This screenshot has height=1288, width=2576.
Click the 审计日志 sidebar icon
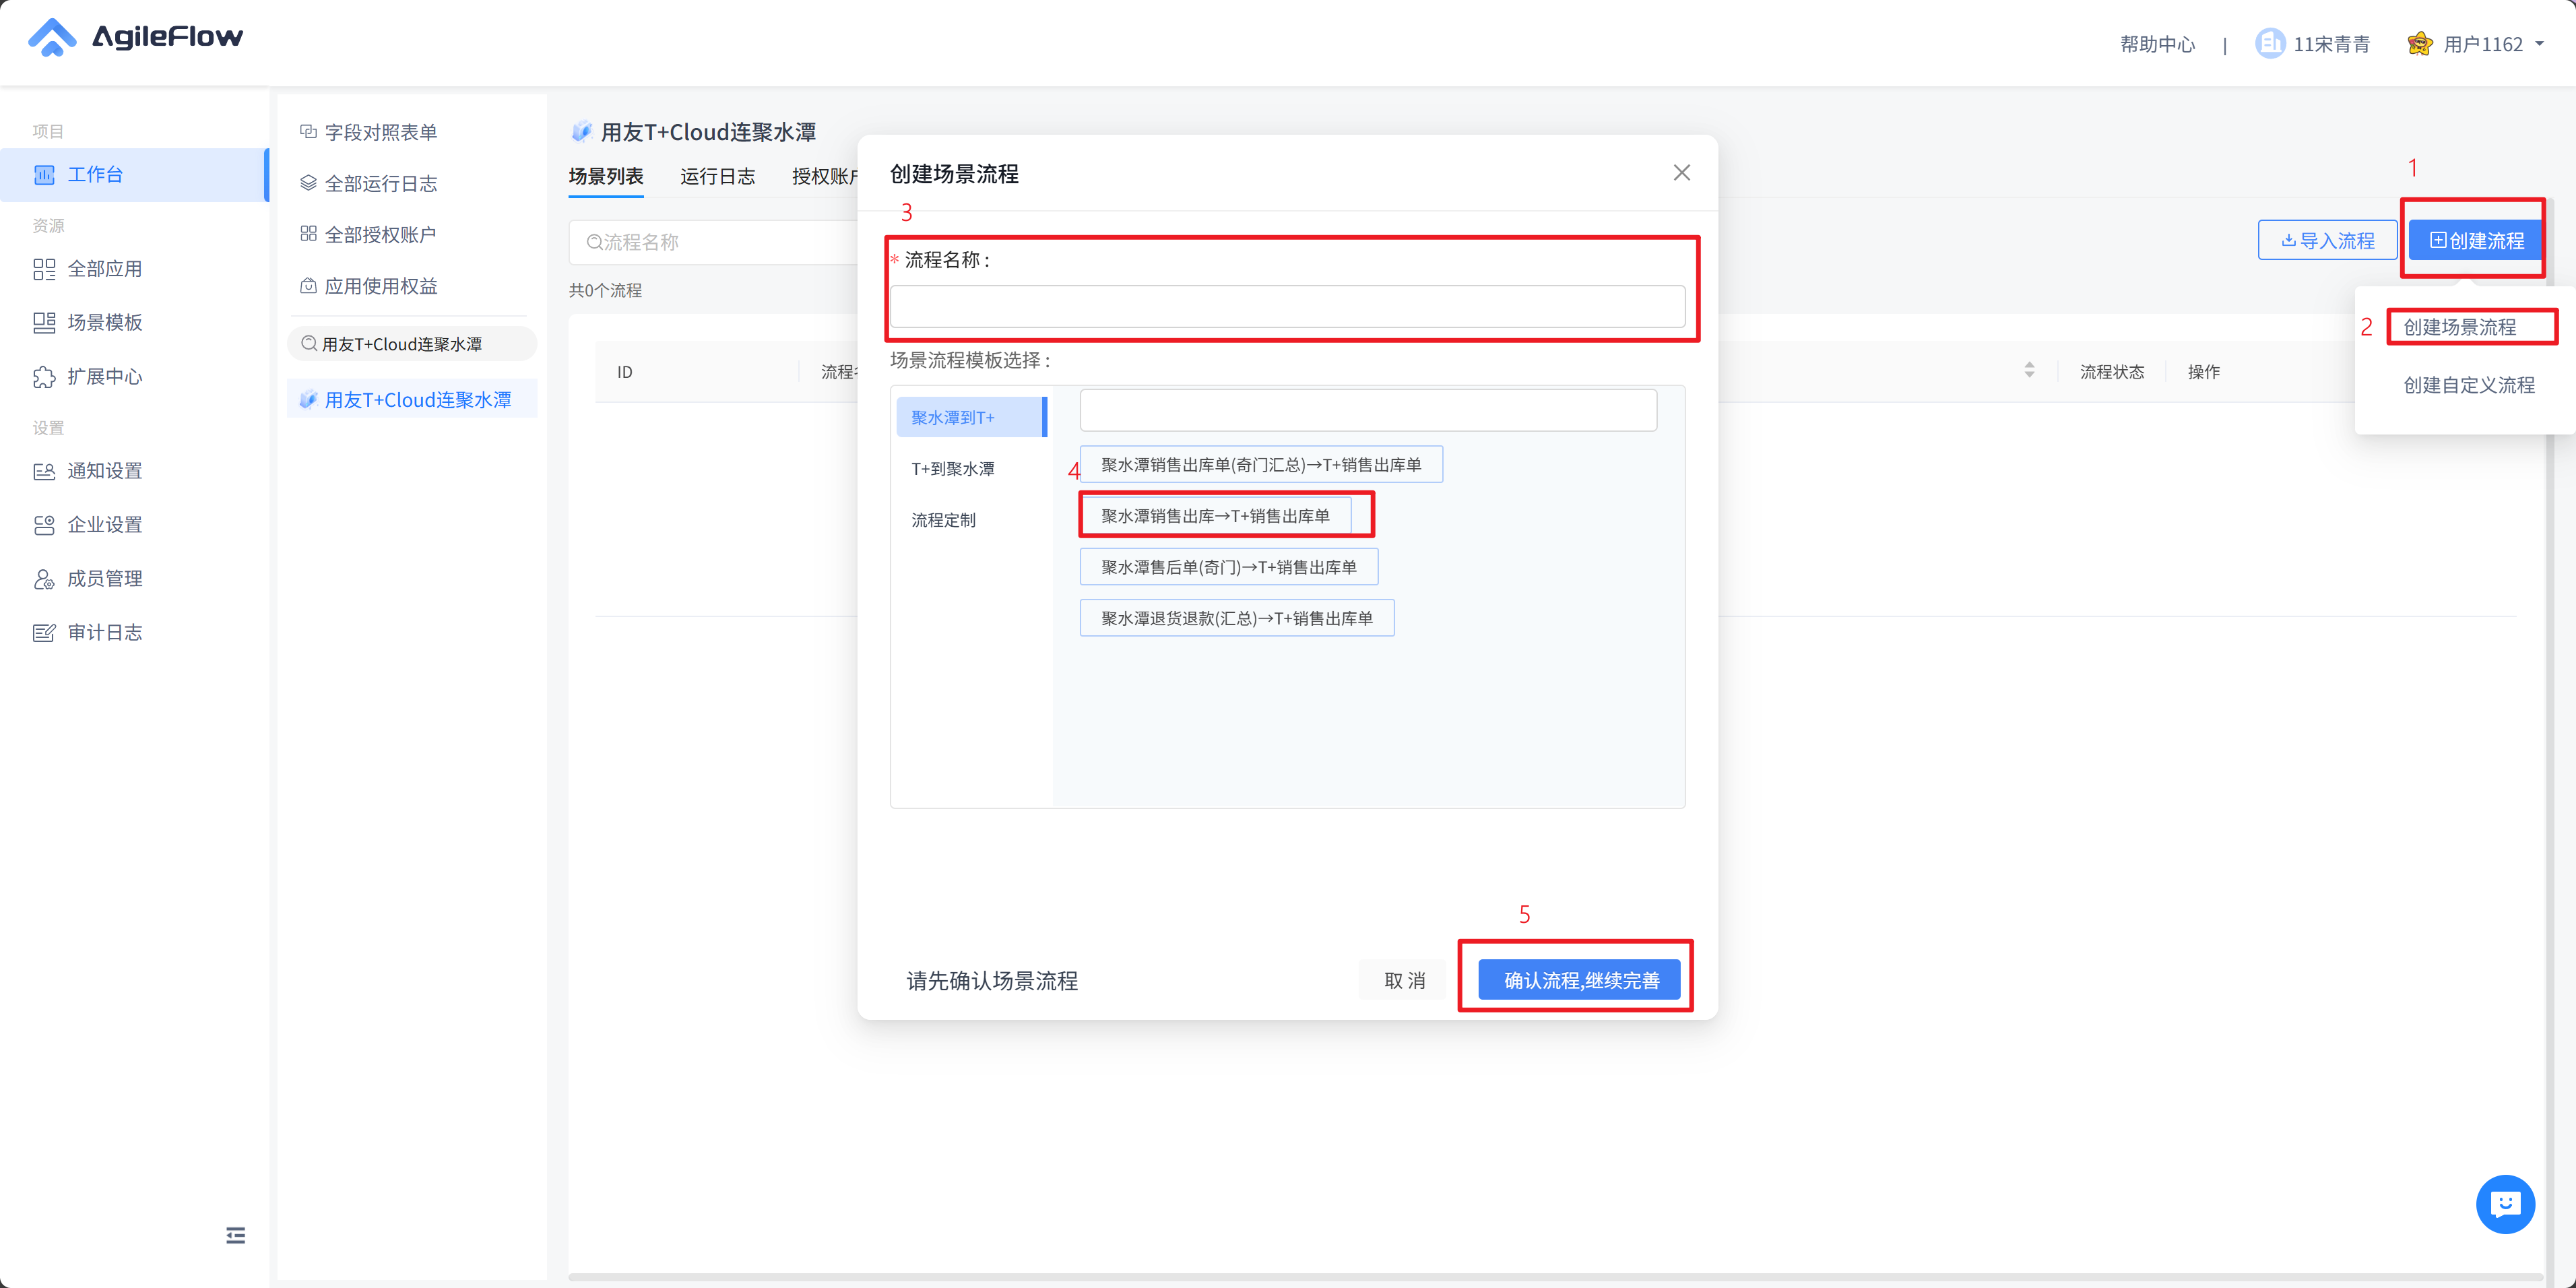[x=44, y=633]
